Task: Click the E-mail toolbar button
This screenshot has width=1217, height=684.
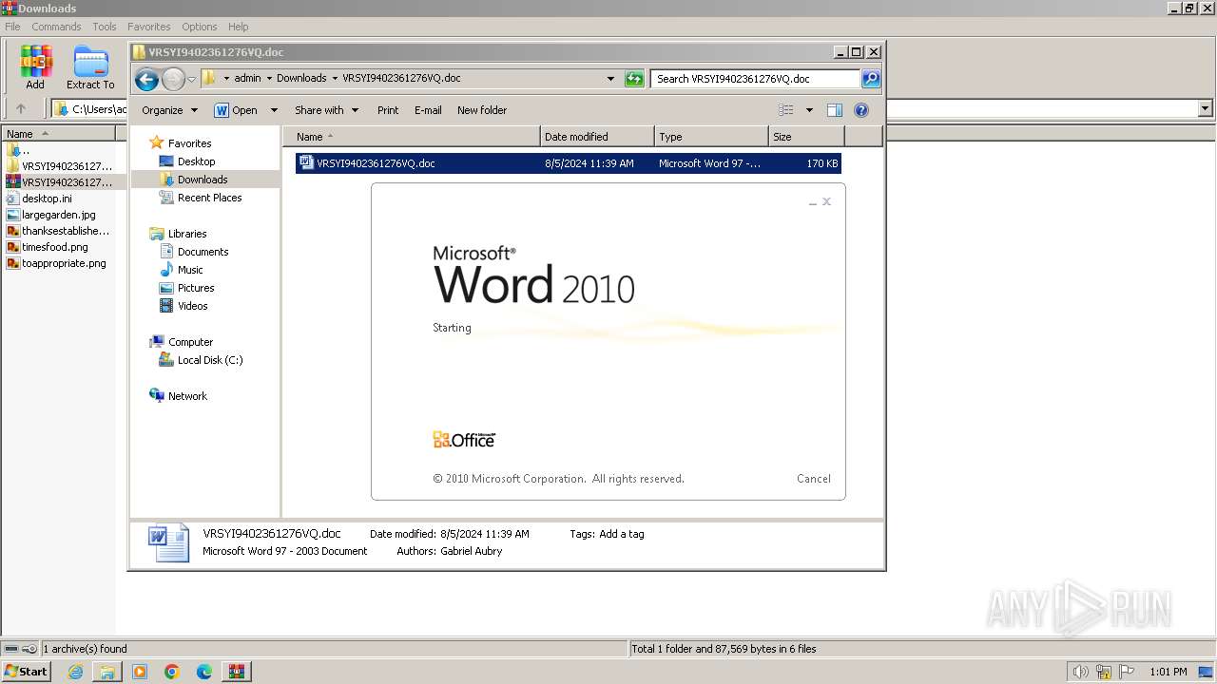Action: tap(428, 110)
